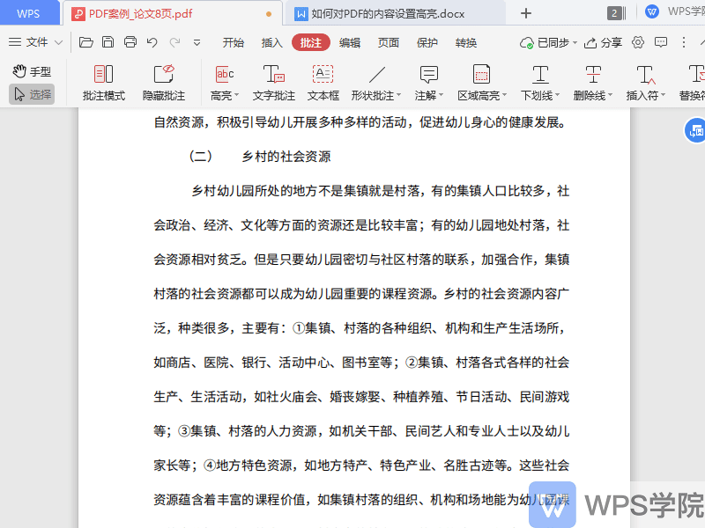Select the 手型 hand tool
The height and width of the screenshot is (528, 705).
coord(32,71)
